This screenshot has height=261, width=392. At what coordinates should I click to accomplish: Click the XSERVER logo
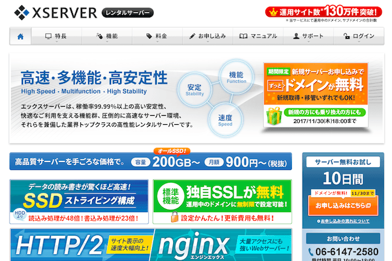point(55,13)
